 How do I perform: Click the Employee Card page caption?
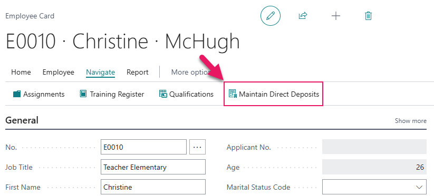point(30,16)
